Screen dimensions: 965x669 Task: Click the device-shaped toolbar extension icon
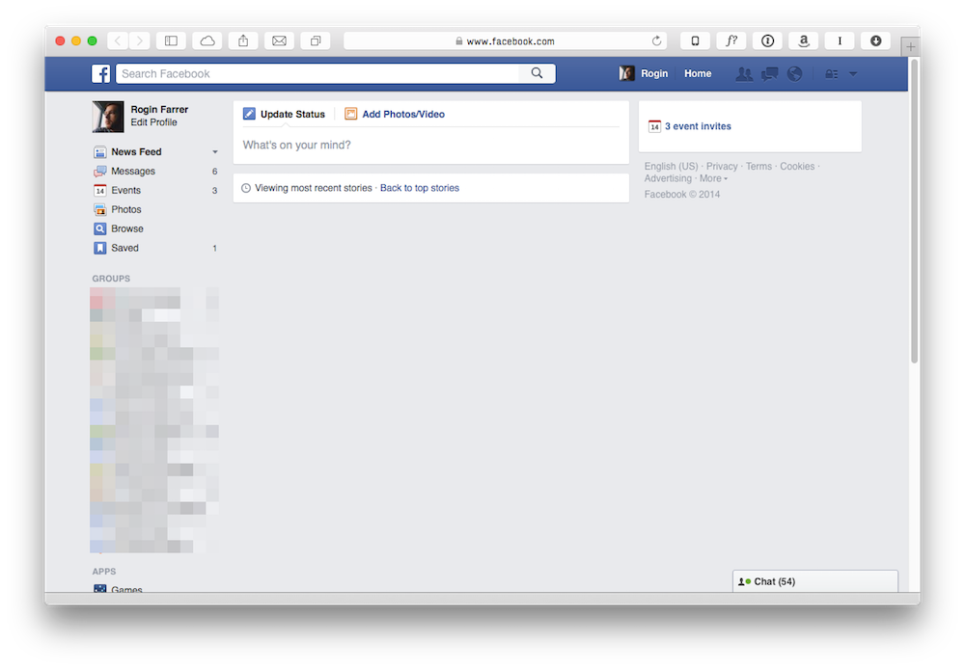(695, 40)
